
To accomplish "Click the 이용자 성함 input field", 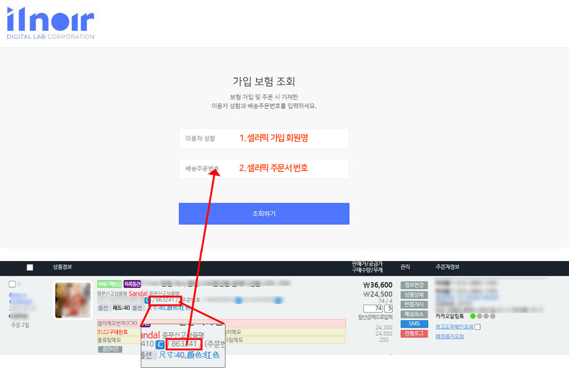I will click(264, 138).
